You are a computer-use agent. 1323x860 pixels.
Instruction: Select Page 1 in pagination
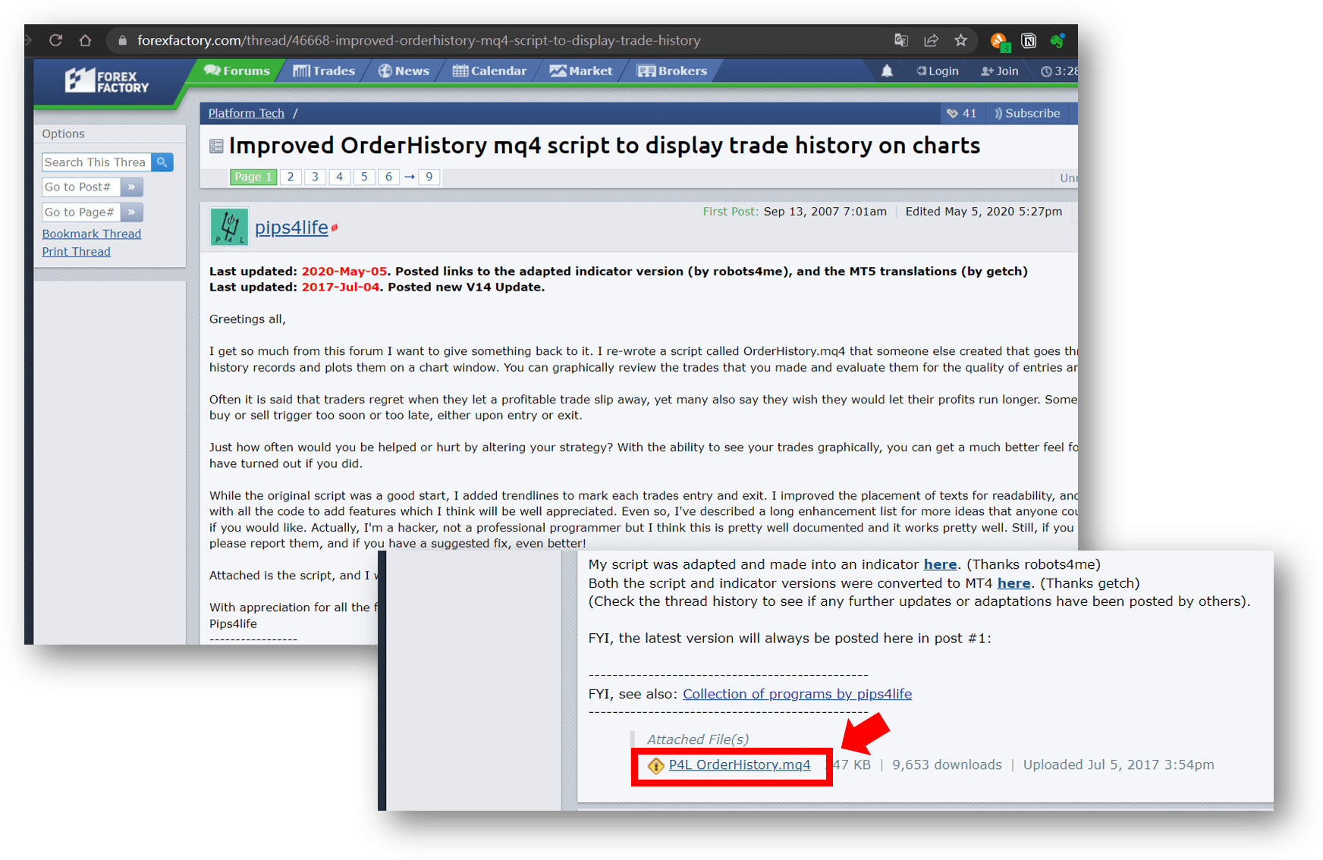pyautogui.click(x=253, y=177)
